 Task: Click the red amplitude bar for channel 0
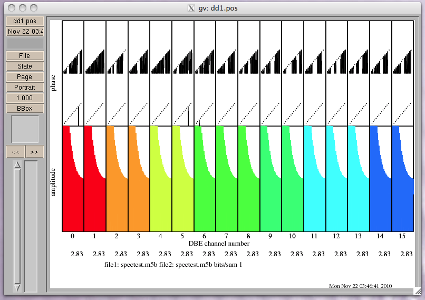click(x=69, y=200)
